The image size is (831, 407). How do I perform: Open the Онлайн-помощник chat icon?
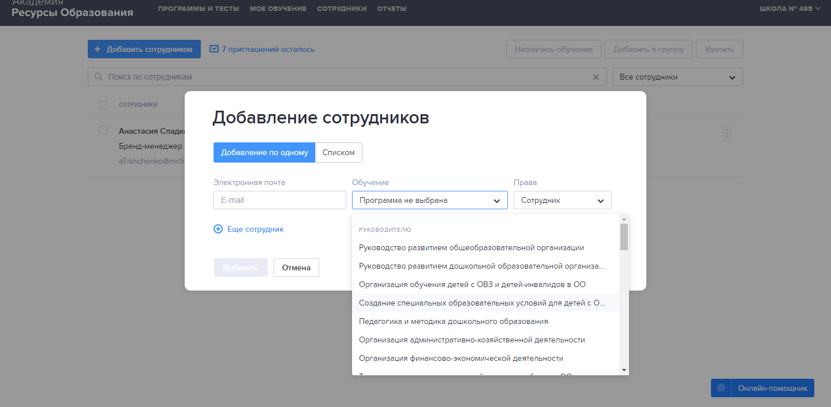tap(721, 388)
